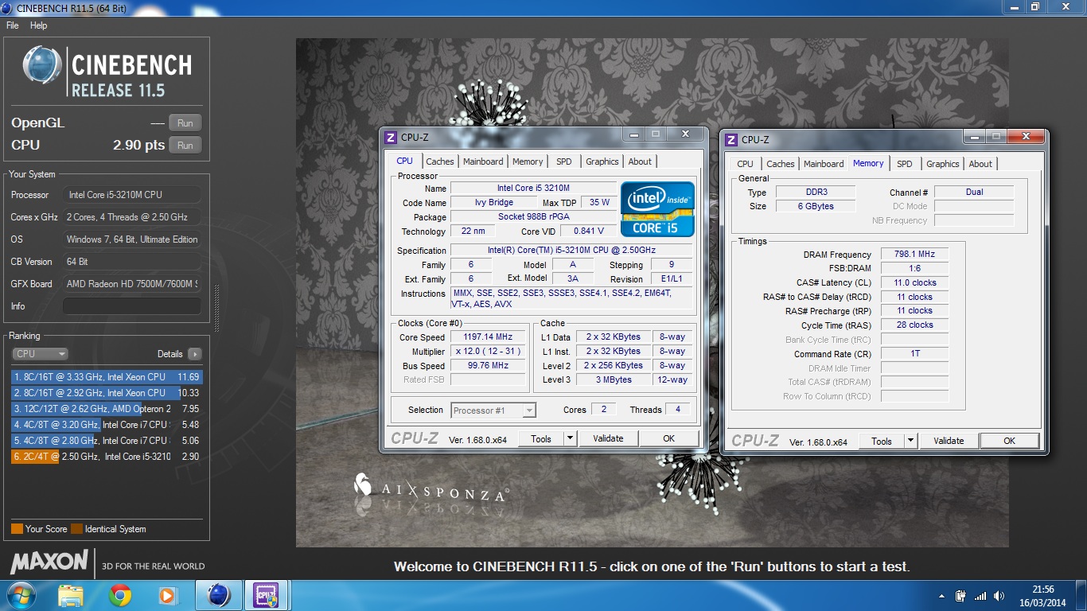Click CPU-Z icon in left window title
This screenshot has width=1087, height=611.
click(391, 138)
